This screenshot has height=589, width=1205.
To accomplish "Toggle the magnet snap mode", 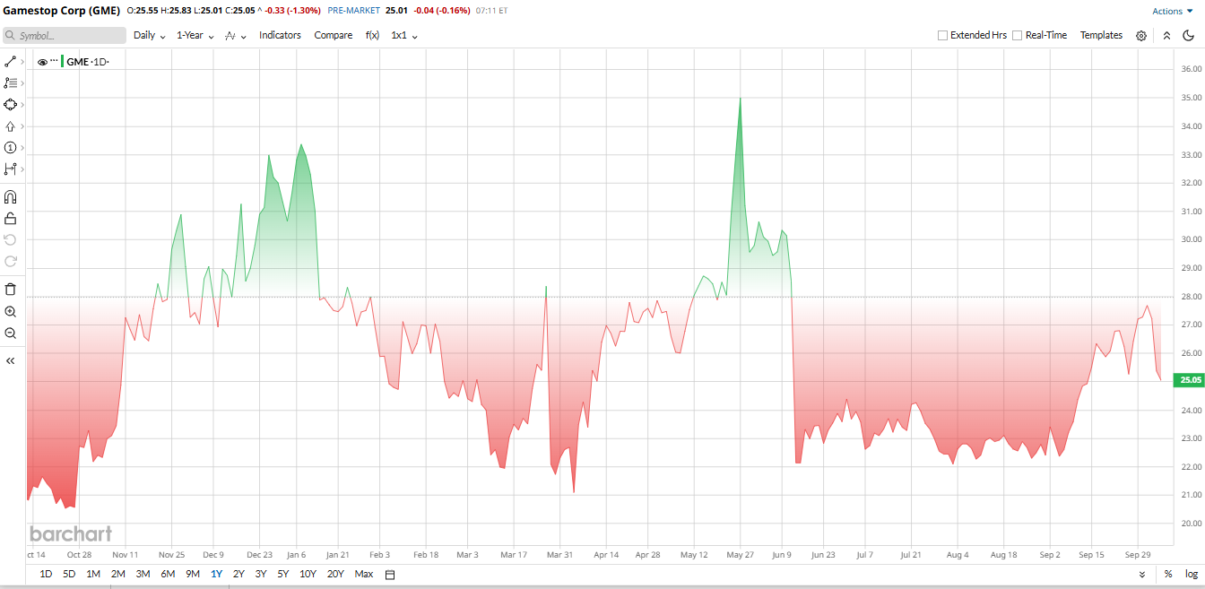I will click(x=11, y=197).
